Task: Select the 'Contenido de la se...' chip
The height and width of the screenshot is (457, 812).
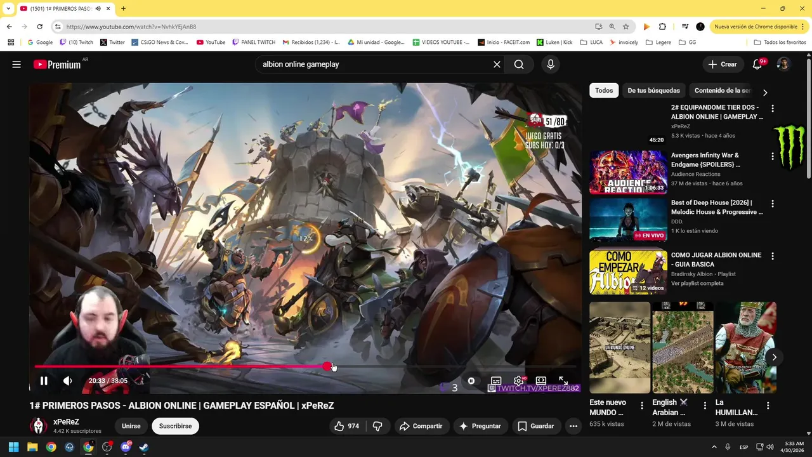Action: [x=722, y=90]
